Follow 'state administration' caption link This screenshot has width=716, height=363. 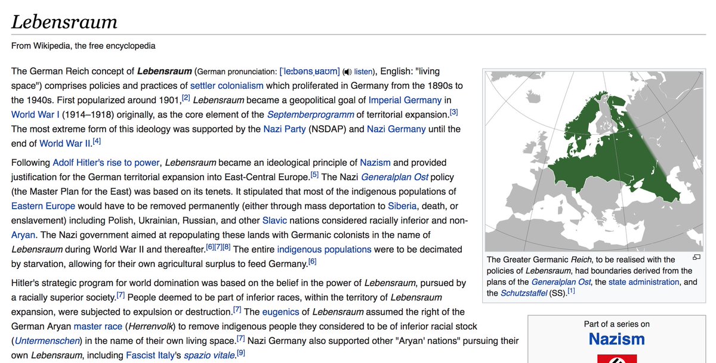pyautogui.click(x=644, y=282)
